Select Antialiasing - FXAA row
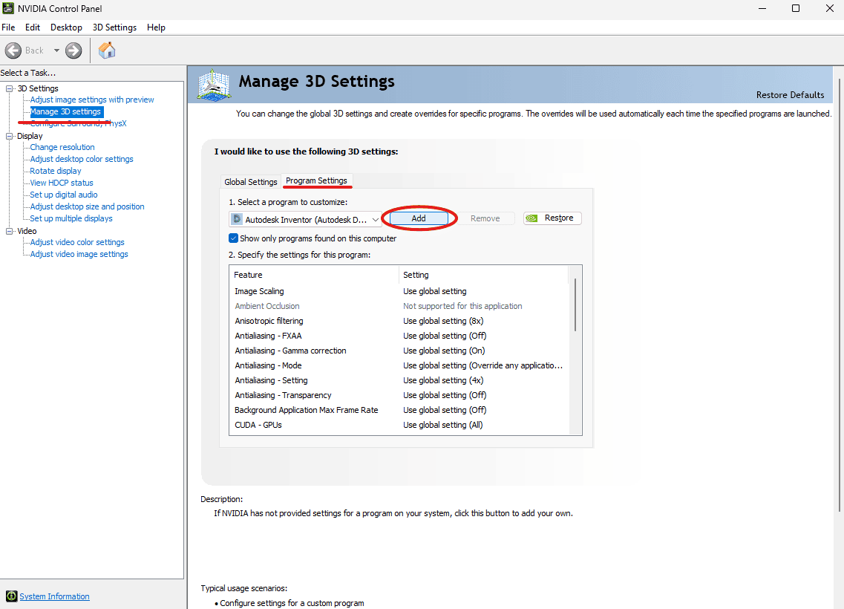The image size is (844, 609). 399,336
